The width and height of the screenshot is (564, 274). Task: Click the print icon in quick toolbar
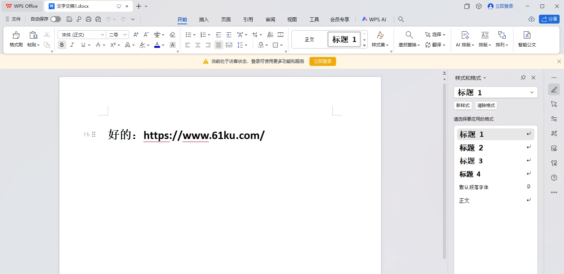pos(89,19)
